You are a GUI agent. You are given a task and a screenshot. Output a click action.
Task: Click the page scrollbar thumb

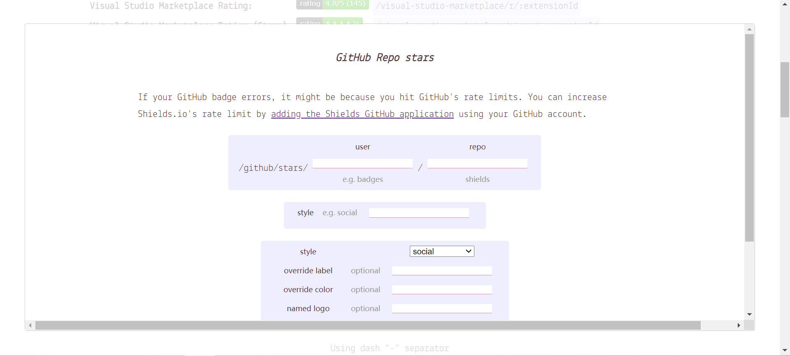785,90
